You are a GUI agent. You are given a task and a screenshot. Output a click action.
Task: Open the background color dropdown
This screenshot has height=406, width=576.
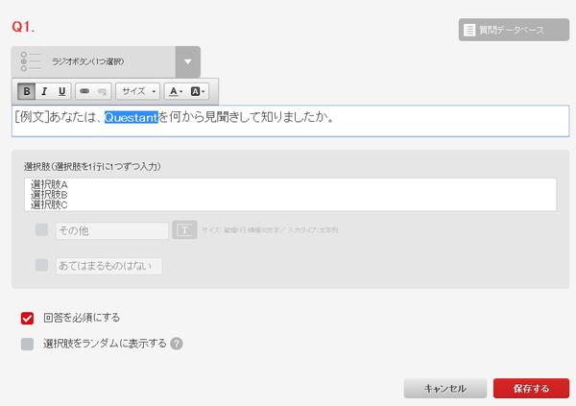click(199, 91)
